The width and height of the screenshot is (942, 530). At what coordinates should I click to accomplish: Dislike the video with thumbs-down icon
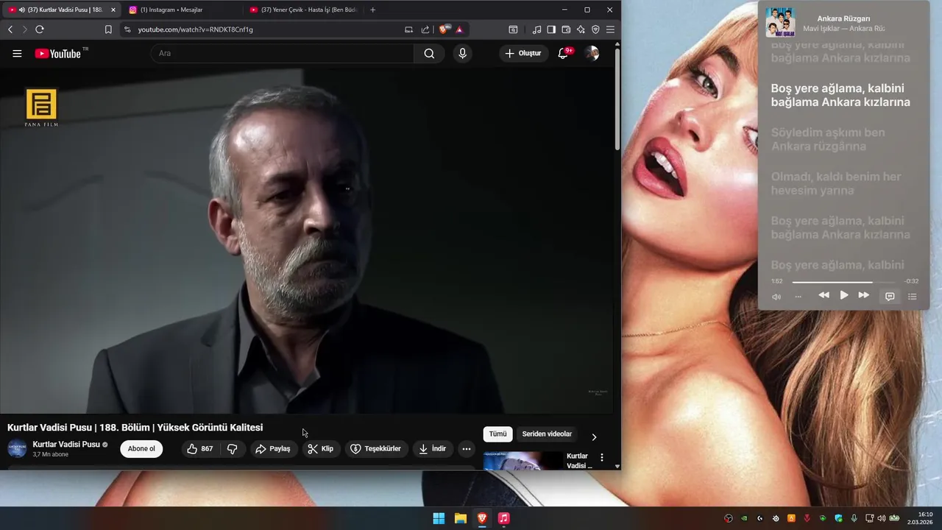(x=232, y=448)
